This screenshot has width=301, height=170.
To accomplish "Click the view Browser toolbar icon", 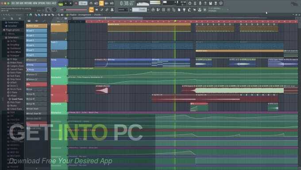I will click(x=174, y=10).
